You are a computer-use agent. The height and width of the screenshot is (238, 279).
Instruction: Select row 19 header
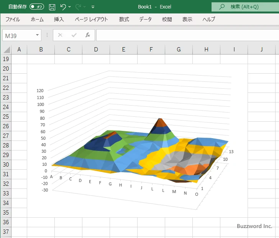[6, 59]
